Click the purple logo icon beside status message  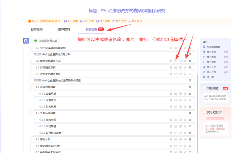[26, 41]
